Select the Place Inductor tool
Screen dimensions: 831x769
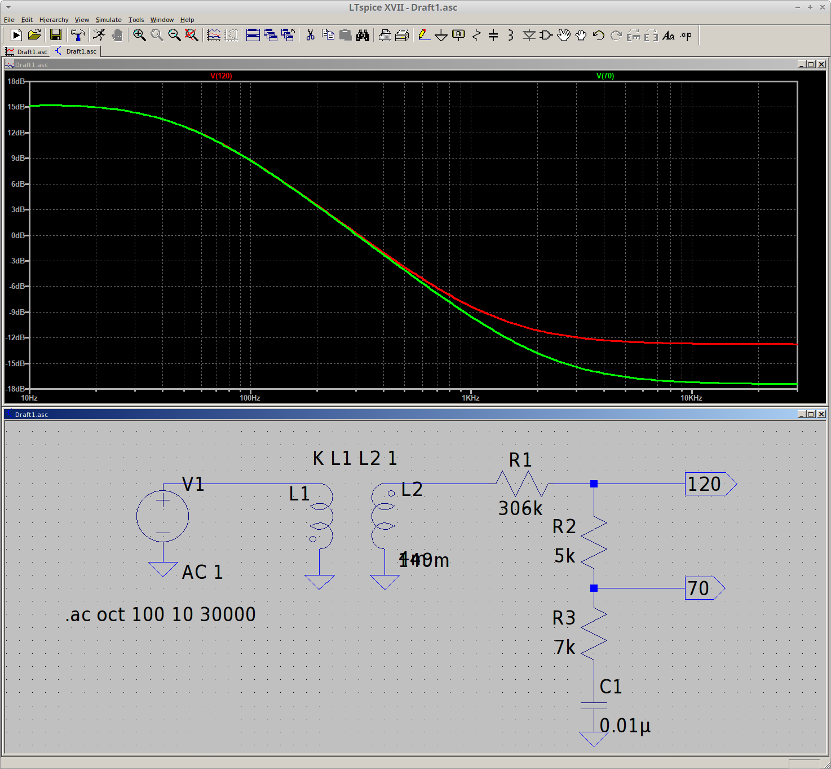coord(511,35)
